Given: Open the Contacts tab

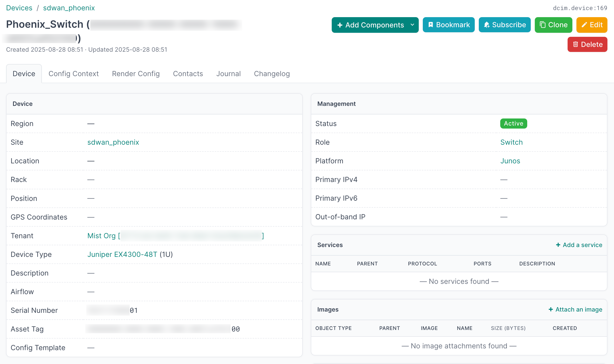Looking at the screenshot, I should [x=188, y=74].
